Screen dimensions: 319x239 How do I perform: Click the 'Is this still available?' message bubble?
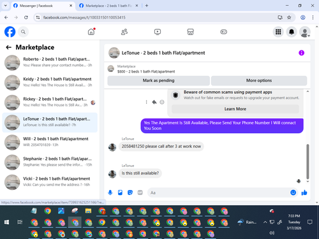click(x=140, y=173)
